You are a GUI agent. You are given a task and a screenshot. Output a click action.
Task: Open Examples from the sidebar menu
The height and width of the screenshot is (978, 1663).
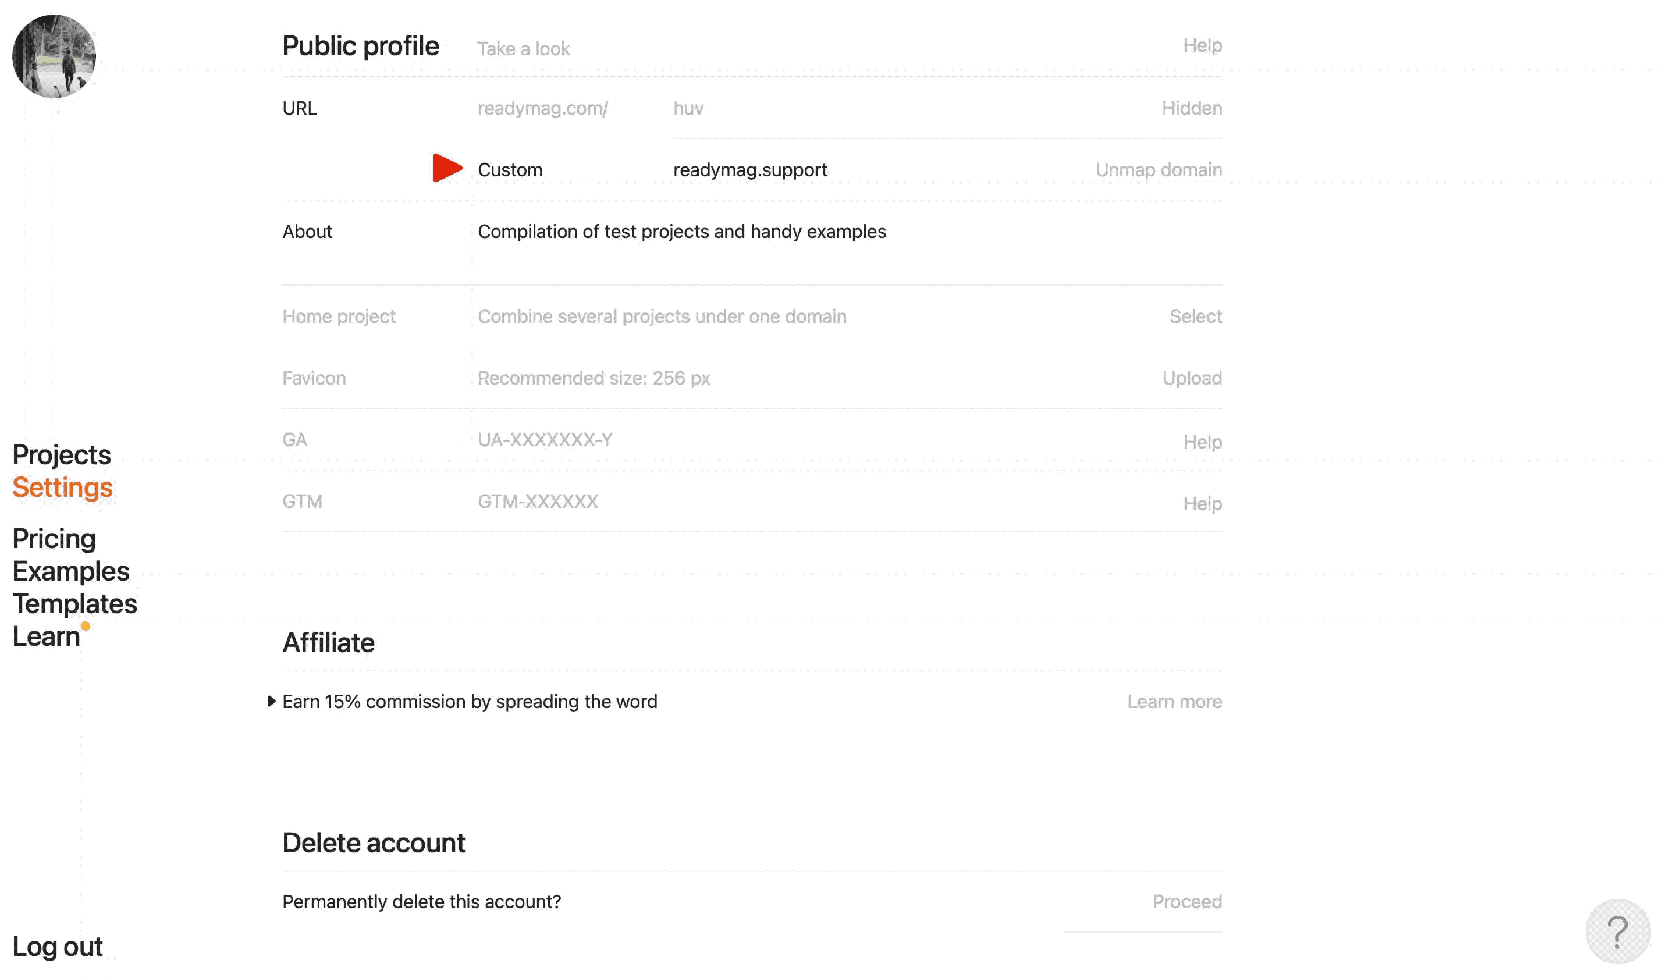[x=70, y=571]
